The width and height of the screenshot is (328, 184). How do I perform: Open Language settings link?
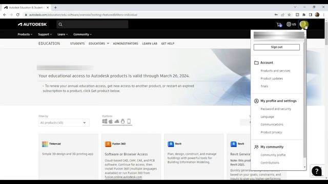tap(267, 117)
